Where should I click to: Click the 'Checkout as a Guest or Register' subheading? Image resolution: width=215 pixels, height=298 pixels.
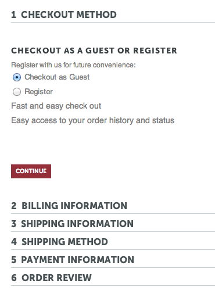pyautogui.click(x=94, y=51)
